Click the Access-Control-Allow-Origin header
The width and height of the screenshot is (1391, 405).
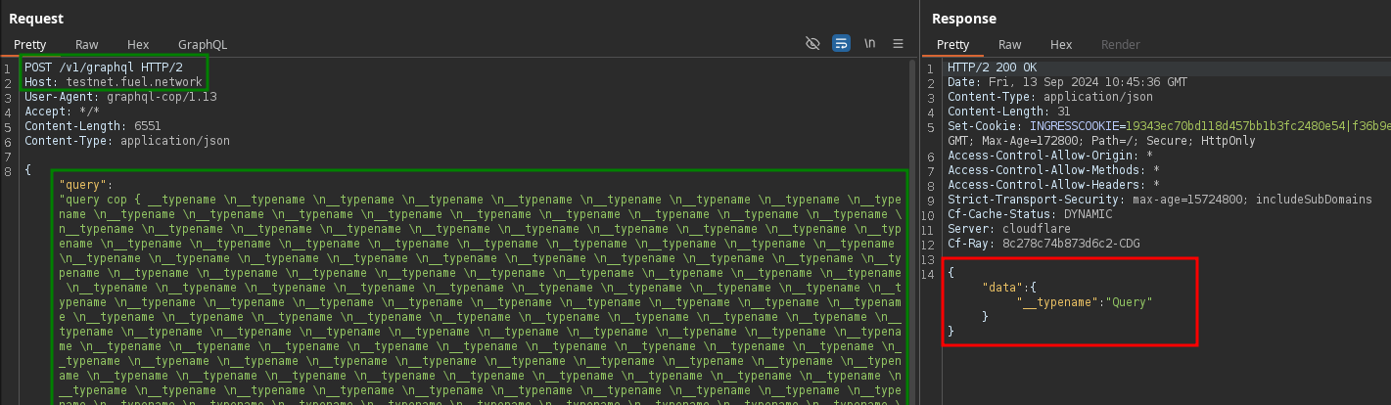(1050, 156)
